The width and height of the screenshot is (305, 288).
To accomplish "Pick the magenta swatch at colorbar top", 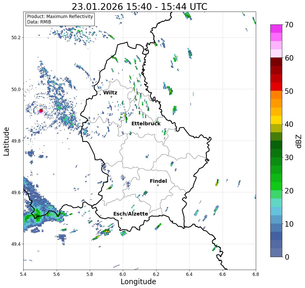I will 276,29.
